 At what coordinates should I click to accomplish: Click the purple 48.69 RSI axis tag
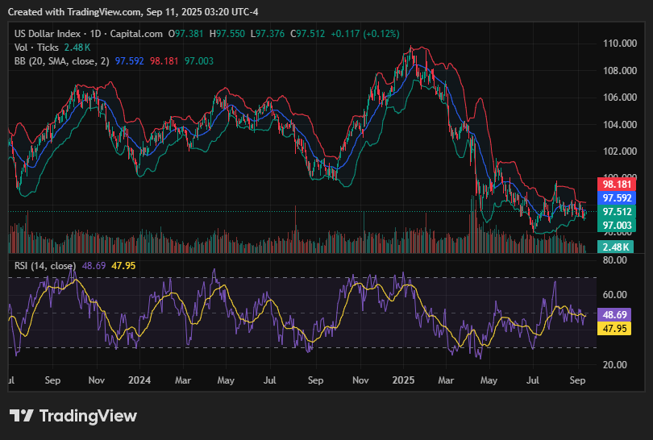(x=614, y=315)
